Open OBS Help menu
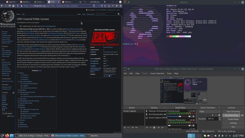This screenshot has height=138, width=245. 176,73
